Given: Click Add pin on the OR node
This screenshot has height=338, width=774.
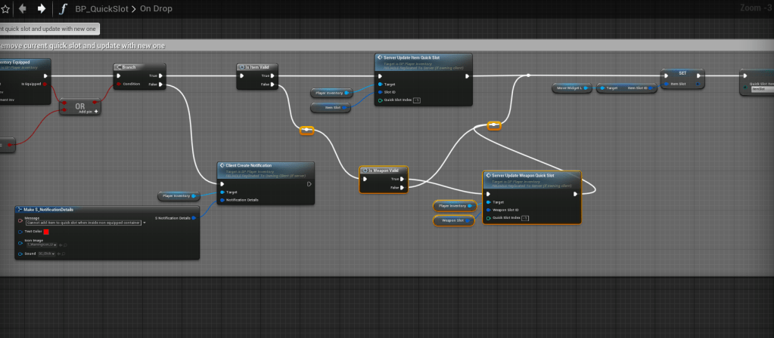Looking at the screenshot, I should [x=95, y=111].
